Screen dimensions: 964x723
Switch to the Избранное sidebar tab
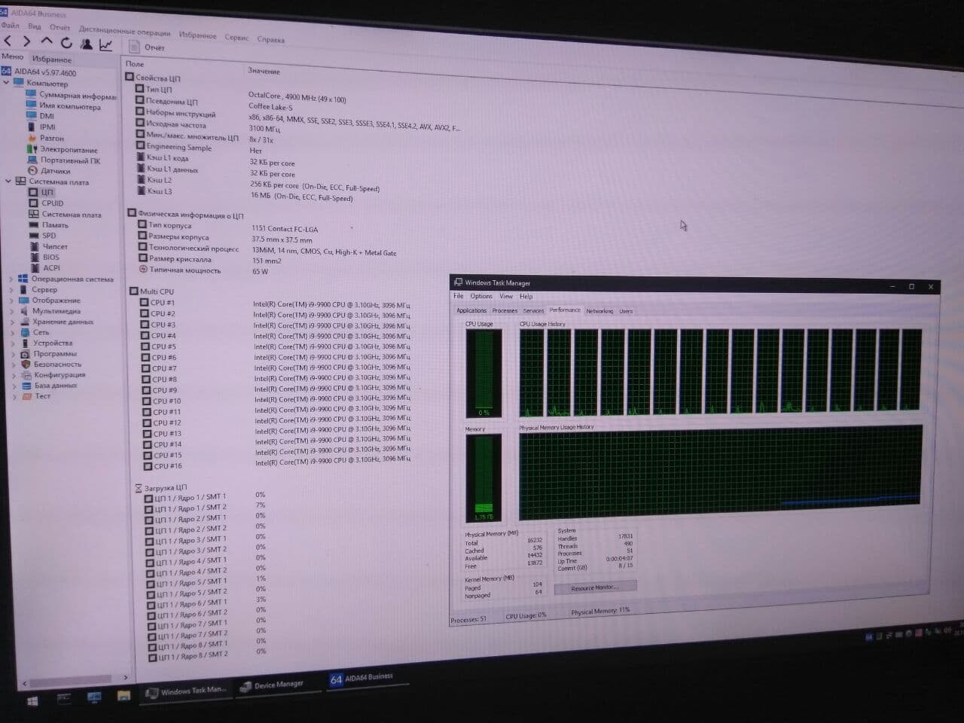[x=52, y=59]
